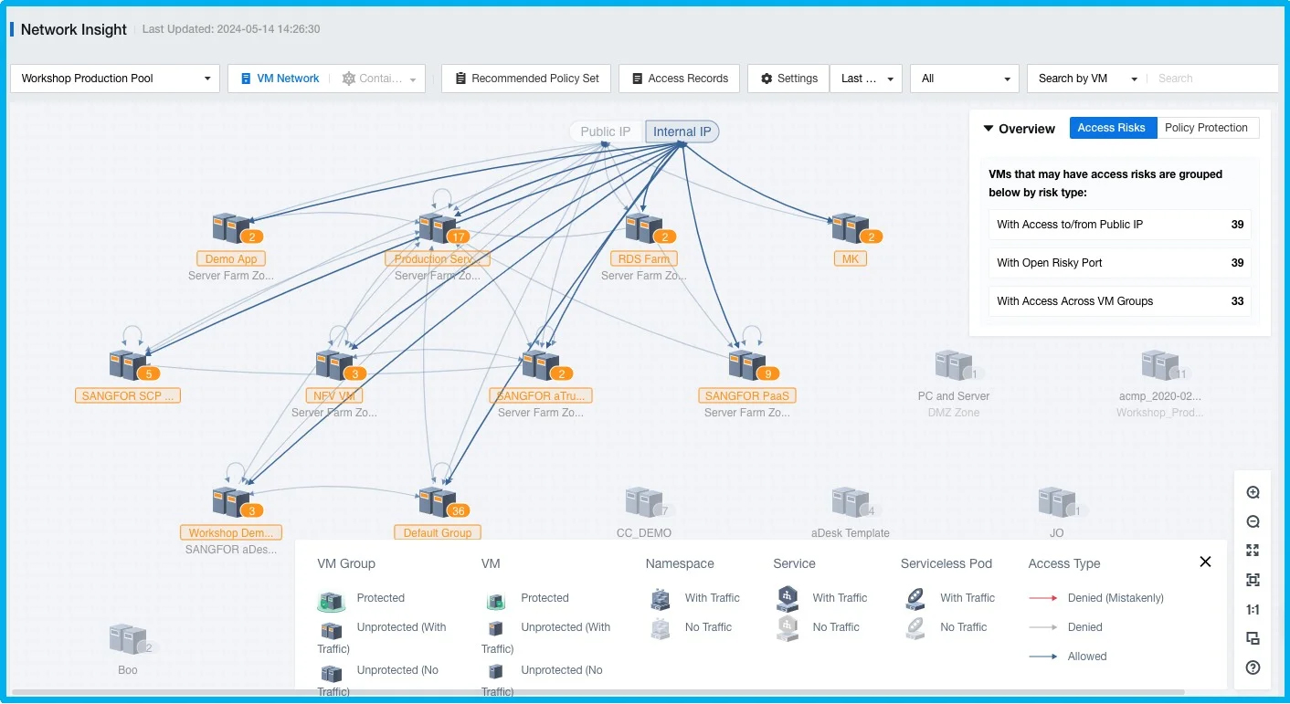Collapse the Overview panel
1290x704 pixels.
tap(989, 129)
